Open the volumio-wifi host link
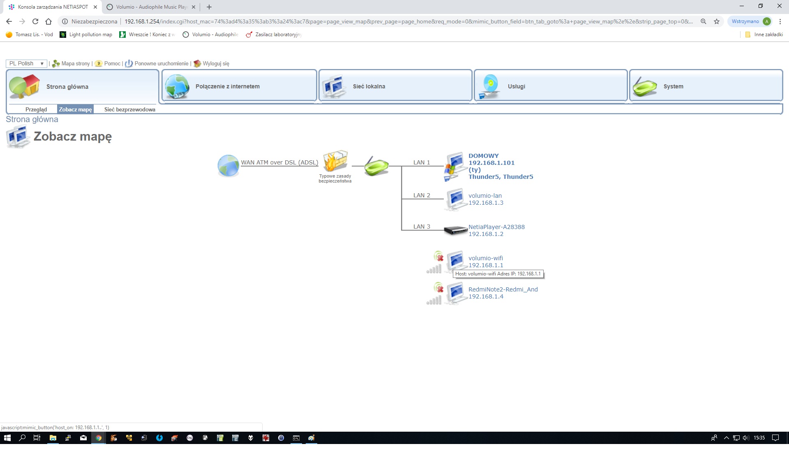This screenshot has height=451, width=789. coord(486,261)
